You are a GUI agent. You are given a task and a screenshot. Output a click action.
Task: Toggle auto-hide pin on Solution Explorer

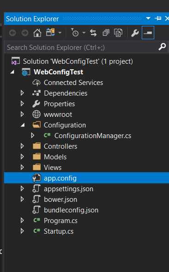pyautogui.click(x=158, y=18)
